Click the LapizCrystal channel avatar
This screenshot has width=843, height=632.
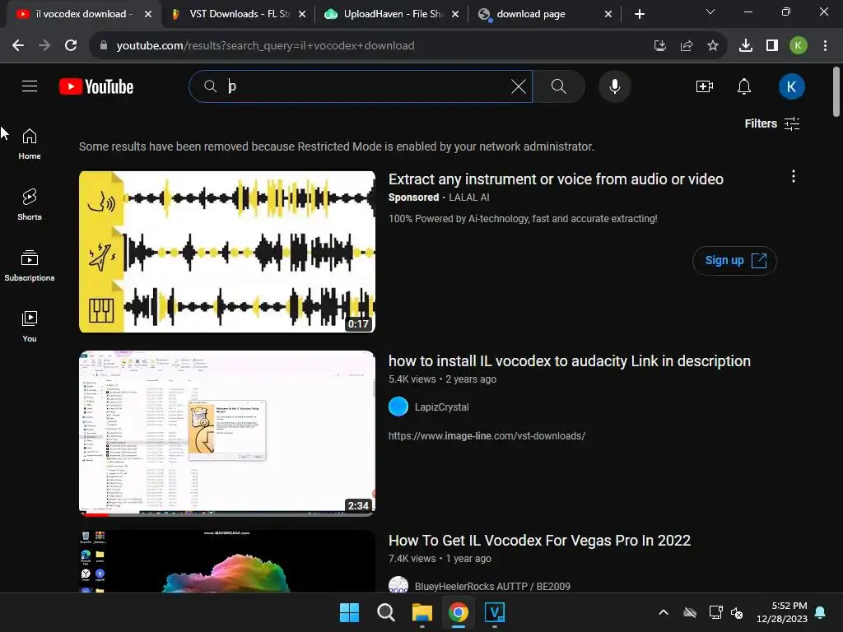[398, 407]
